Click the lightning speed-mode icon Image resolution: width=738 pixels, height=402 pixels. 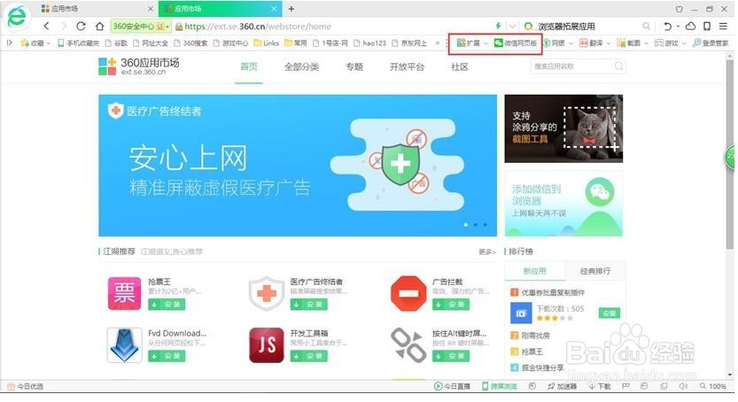[x=498, y=26]
